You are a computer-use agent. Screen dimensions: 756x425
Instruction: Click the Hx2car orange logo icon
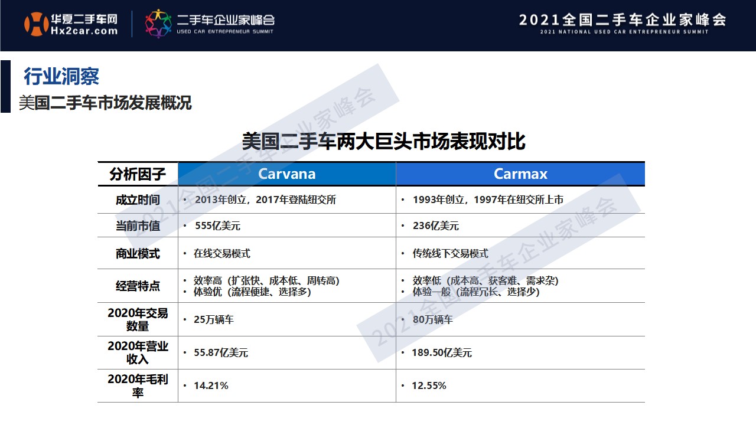point(36,24)
